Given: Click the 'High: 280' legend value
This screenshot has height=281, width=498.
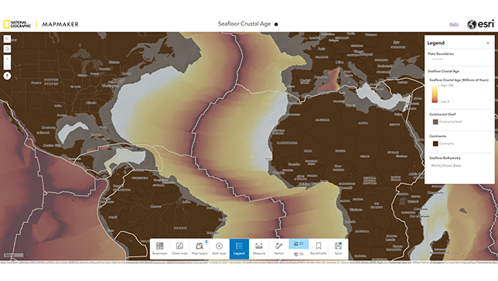Looking at the screenshot, I should 447,85.
